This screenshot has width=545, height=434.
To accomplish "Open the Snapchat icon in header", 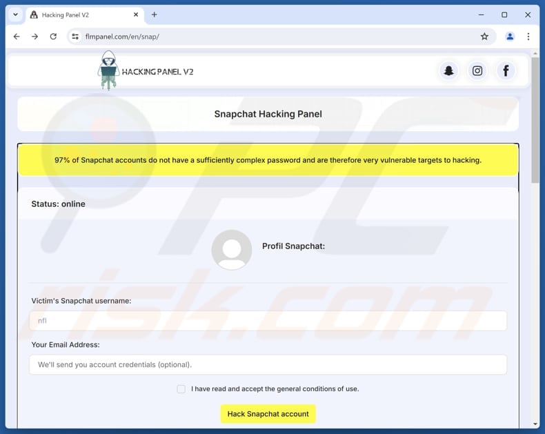I will point(448,71).
